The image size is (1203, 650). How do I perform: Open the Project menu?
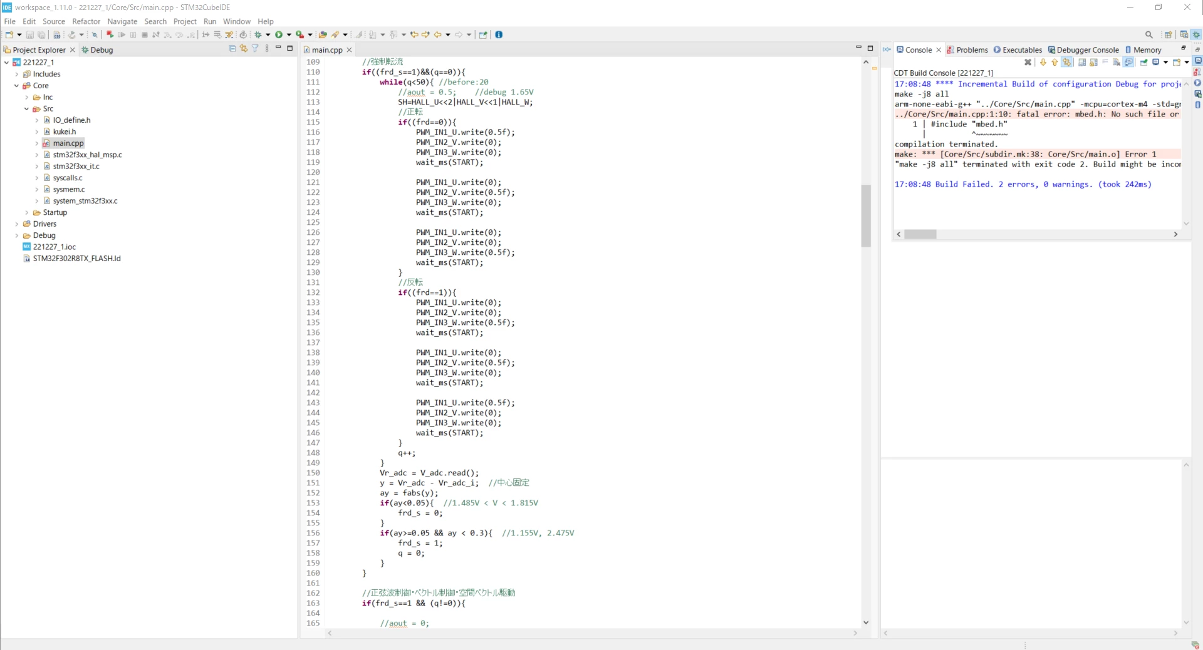185,21
